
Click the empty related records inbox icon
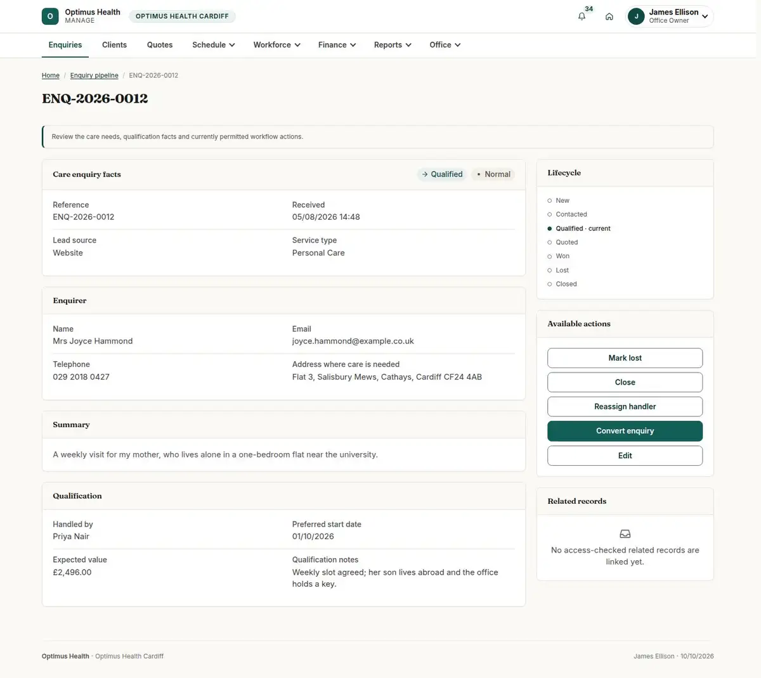625,534
